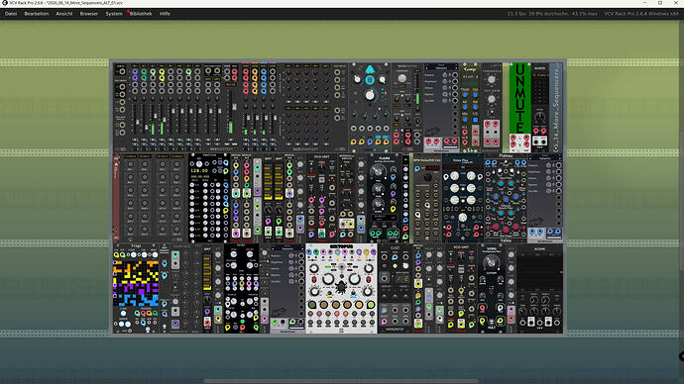
Task: Click the Plateau module title
Action: point(506,155)
